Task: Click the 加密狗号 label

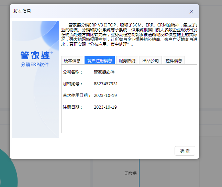Action: (73, 84)
